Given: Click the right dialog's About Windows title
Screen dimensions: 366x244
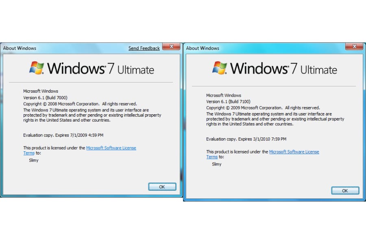Looking at the screenshot, I should (x=203, y=48).
